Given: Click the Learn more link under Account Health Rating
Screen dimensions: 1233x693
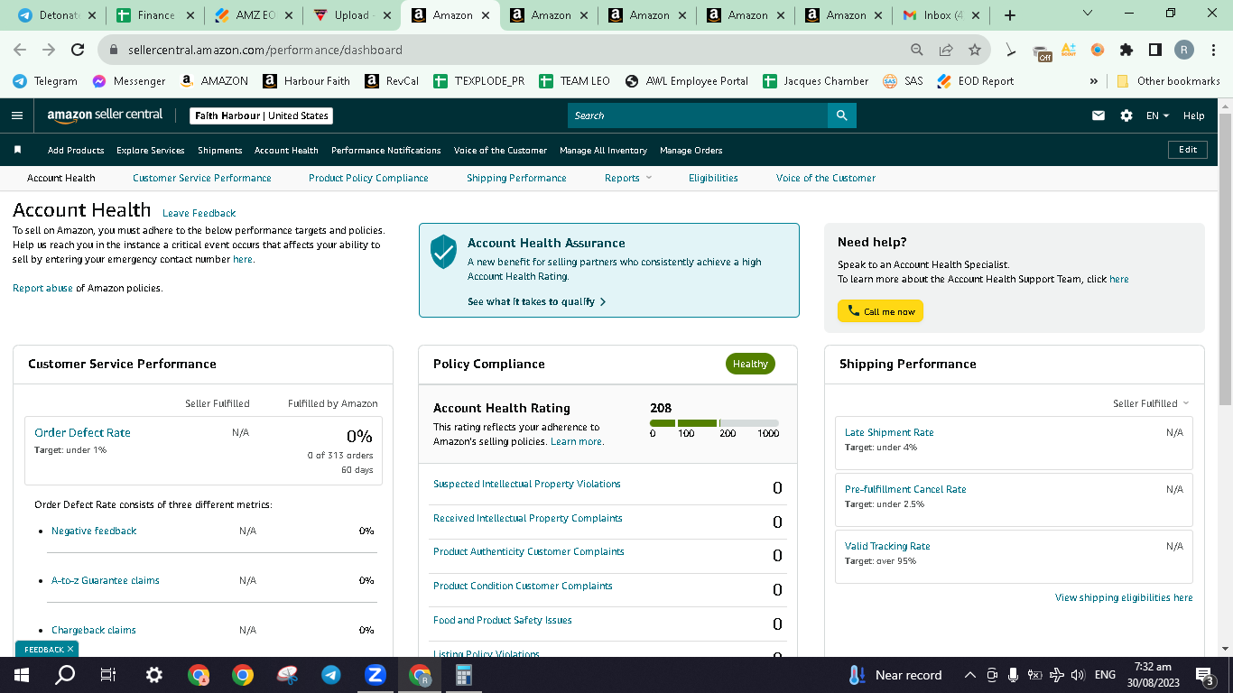Looking at the screenshot, I should click(x=577, y=441).
